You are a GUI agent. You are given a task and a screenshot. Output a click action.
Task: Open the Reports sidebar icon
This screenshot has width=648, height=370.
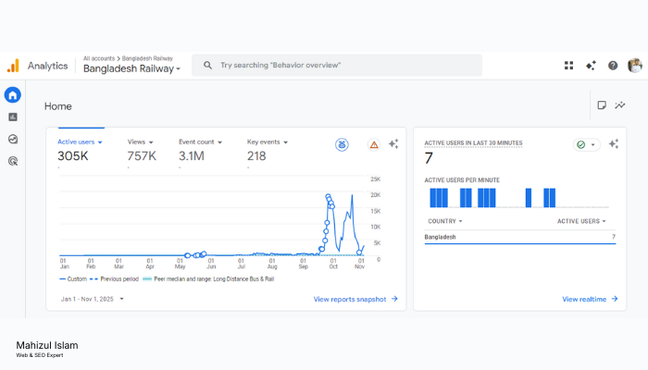point(13,117)
